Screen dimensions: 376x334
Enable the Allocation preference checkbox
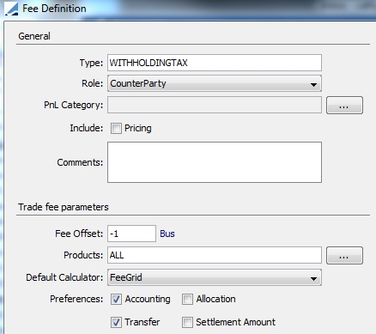point(187,299)
